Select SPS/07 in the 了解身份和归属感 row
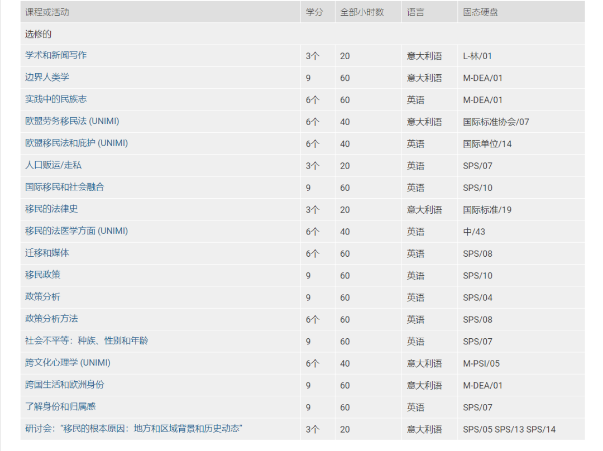The height and width of the screenshot is (451, 603). point(477,407)
